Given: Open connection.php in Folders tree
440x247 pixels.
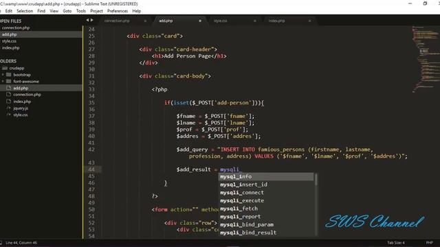Looking at the screenshot, I should 27,95.
